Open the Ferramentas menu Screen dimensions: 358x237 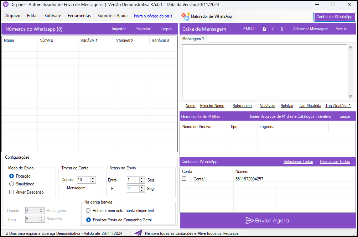coord(79,16)
